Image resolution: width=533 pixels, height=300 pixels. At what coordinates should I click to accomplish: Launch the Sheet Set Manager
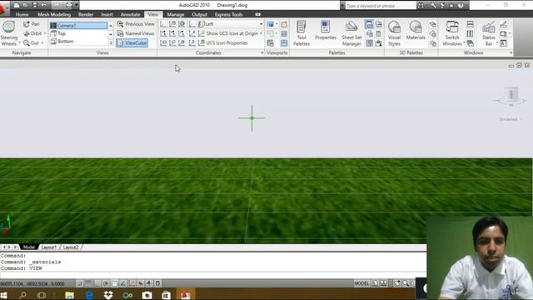pyautogui.click(x=351, y=33)
